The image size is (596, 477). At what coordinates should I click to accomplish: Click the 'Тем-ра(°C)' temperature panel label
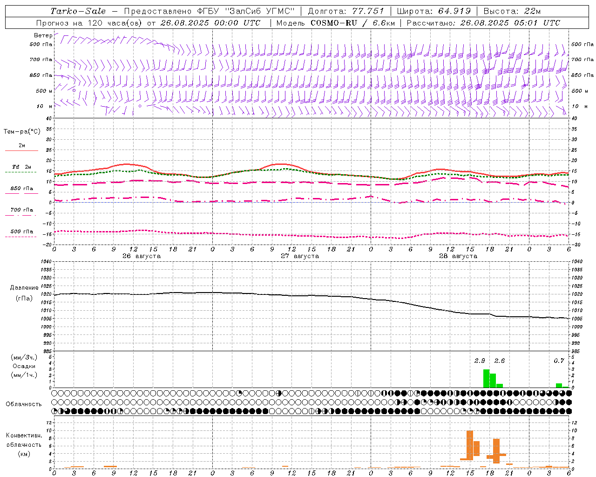(x=22, y=132)
